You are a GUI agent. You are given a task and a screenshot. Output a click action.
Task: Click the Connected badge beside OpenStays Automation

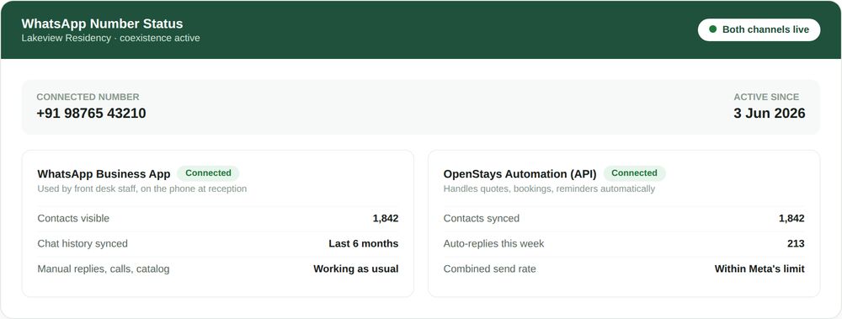634,173
